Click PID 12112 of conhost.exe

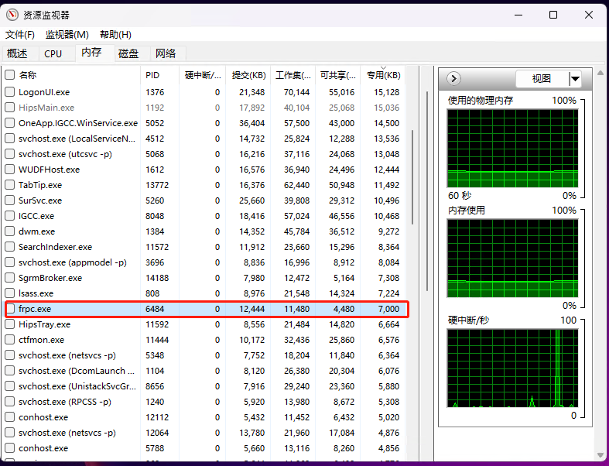(x=157, y=417)
